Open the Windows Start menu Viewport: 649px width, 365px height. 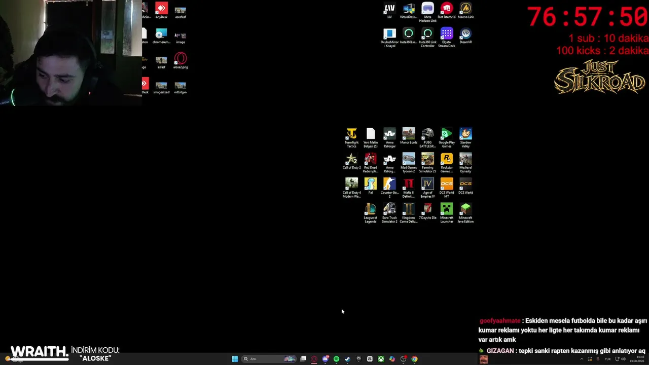click(x=235, y=359)
